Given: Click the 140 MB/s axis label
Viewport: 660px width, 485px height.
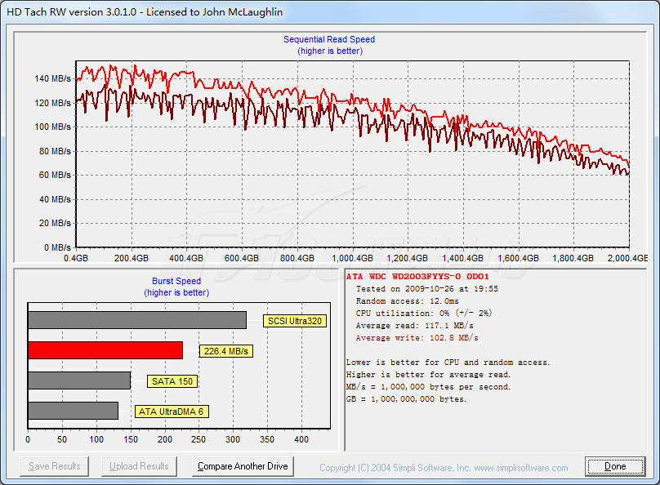Looking at the screenshot, I should coord(53,79).
